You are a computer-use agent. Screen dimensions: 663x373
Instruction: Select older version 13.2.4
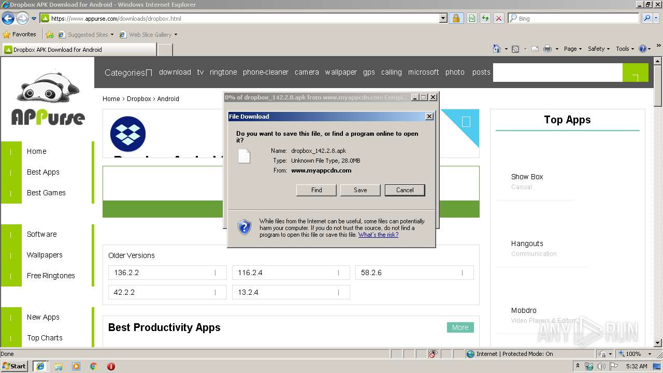click(291, 292)
